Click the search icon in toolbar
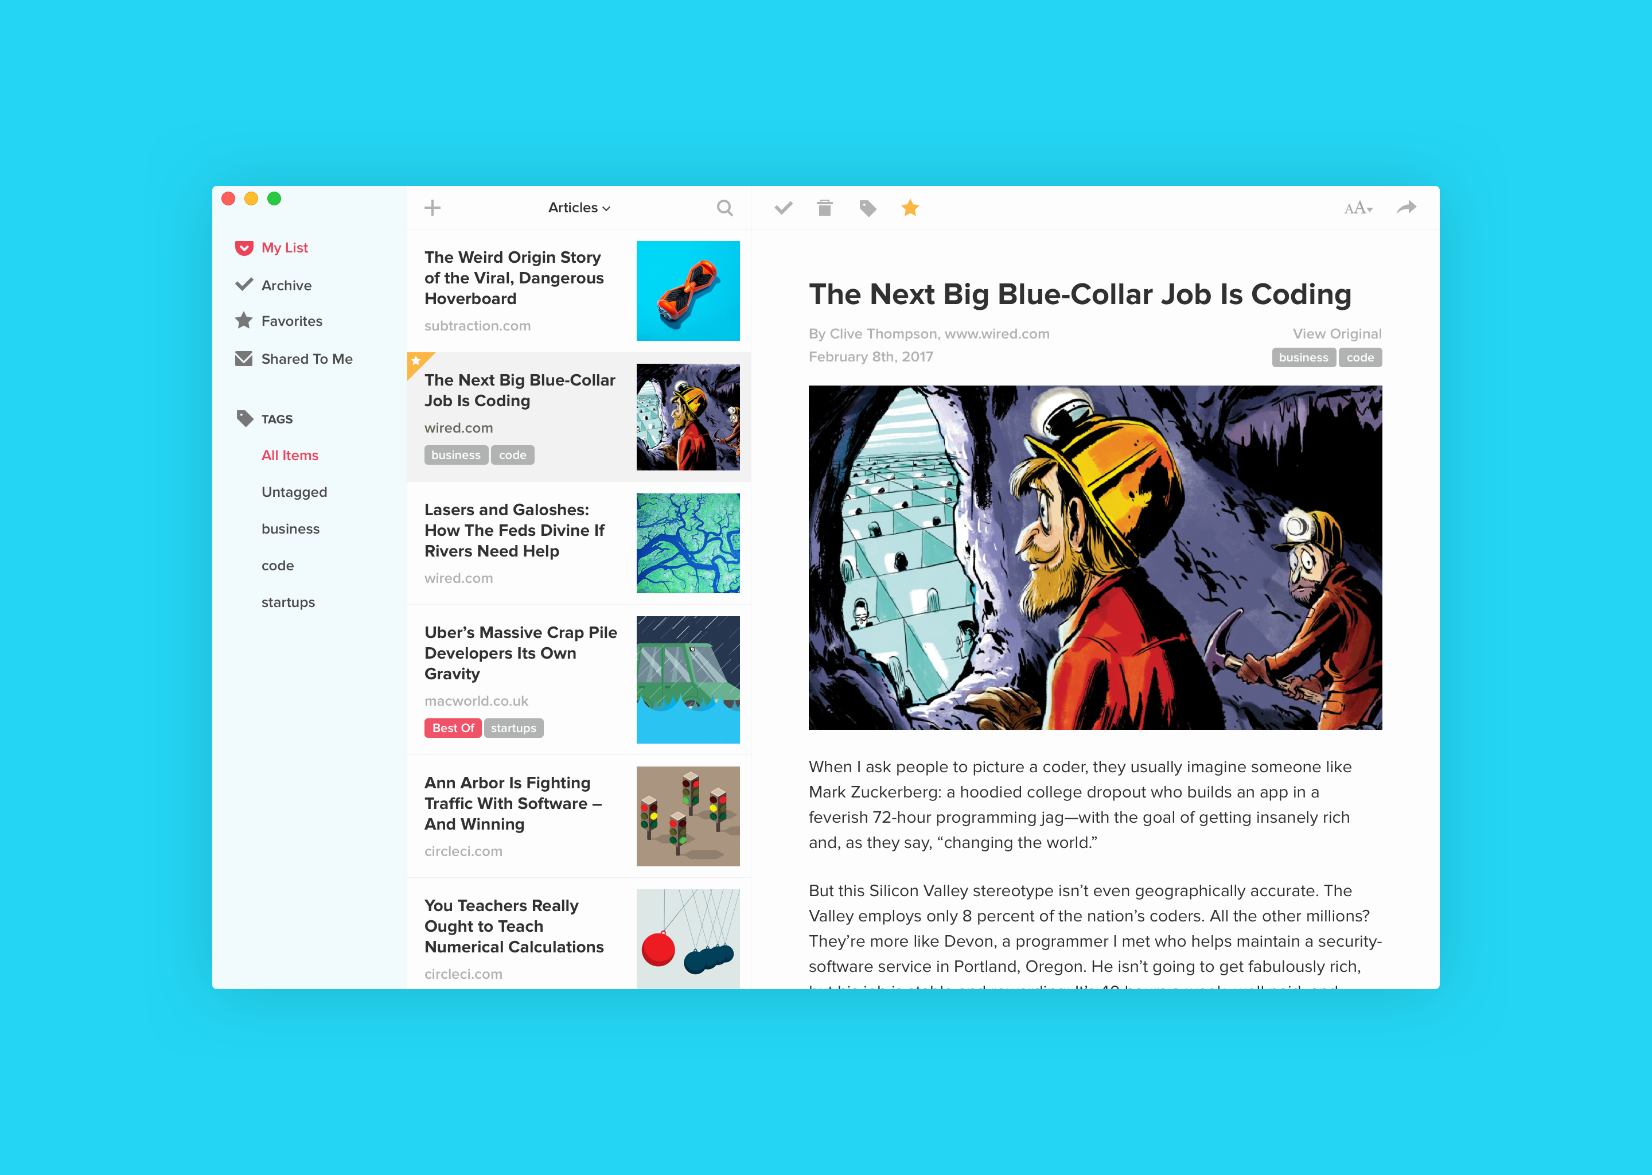The width and height of the screenshot is (1652, 1175). [x=723, y=208]
